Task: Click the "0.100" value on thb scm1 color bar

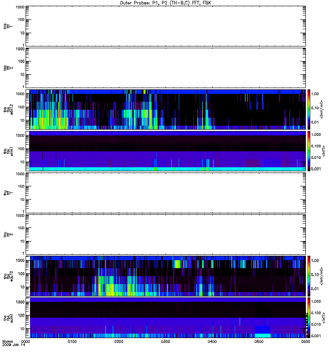Action: click(316, 146)
